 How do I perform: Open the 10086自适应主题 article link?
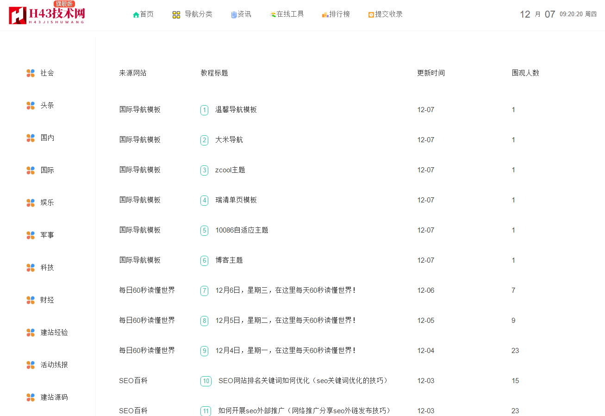pyautogui.click(x=242, y=230)
